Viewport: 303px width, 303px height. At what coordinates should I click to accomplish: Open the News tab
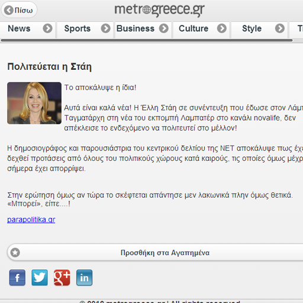(19, 28)
